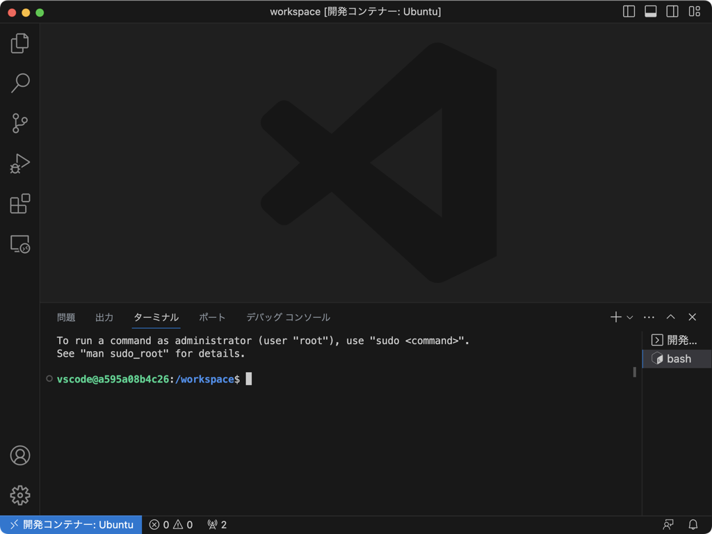This screenshot has width=712, height=534.
Task: Open the Customize Layout menu
Action: (x=695, y=11)
